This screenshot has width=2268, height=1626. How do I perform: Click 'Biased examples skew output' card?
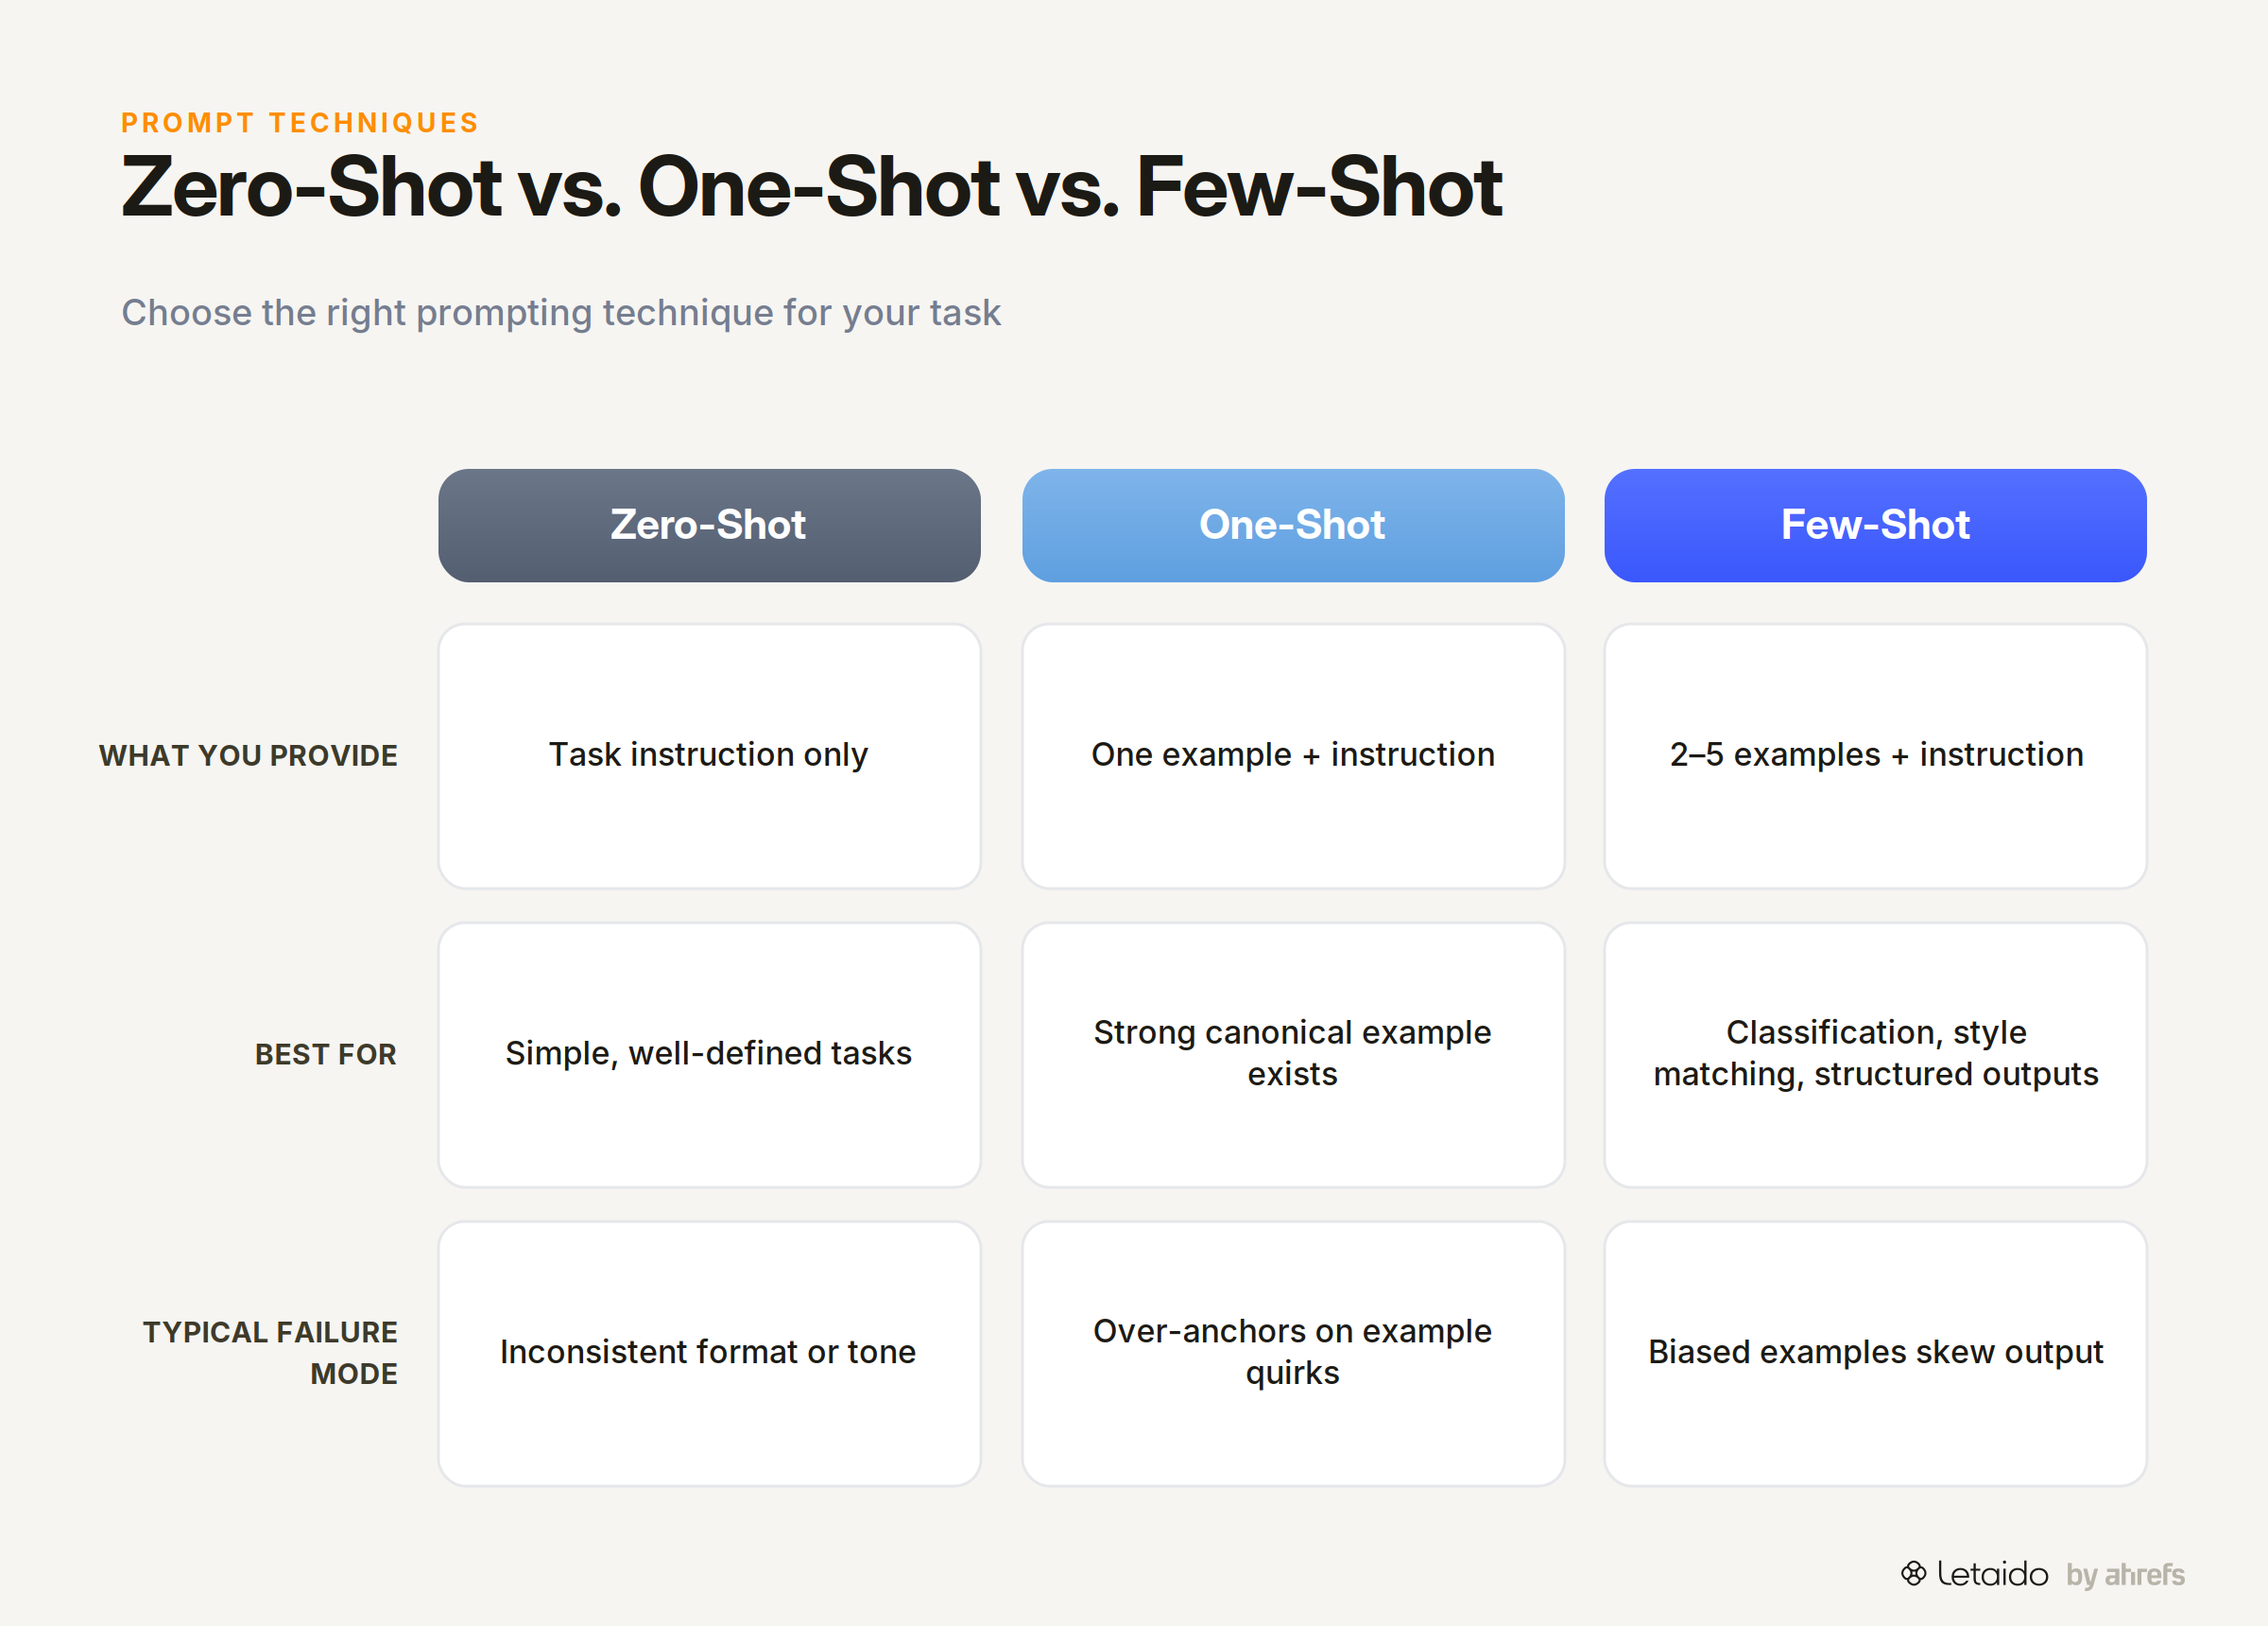tap(1875, 1353)
